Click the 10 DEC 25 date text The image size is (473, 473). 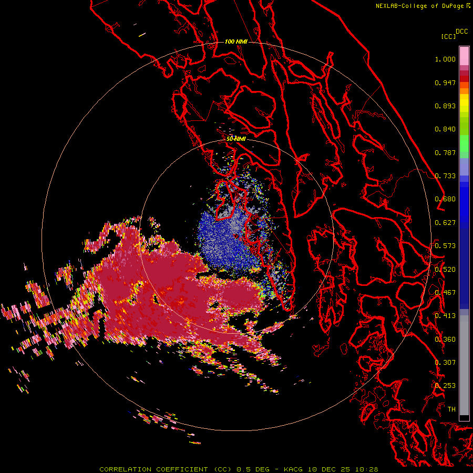pos(329,469)
